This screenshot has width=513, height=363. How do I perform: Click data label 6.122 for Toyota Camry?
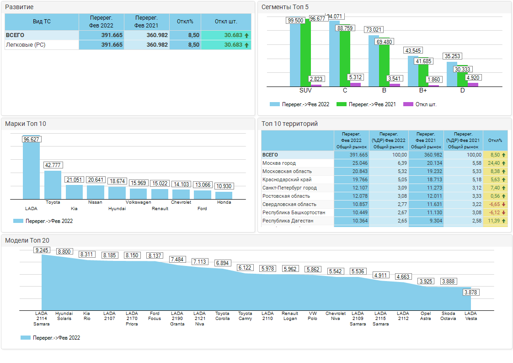pos(245,268)
